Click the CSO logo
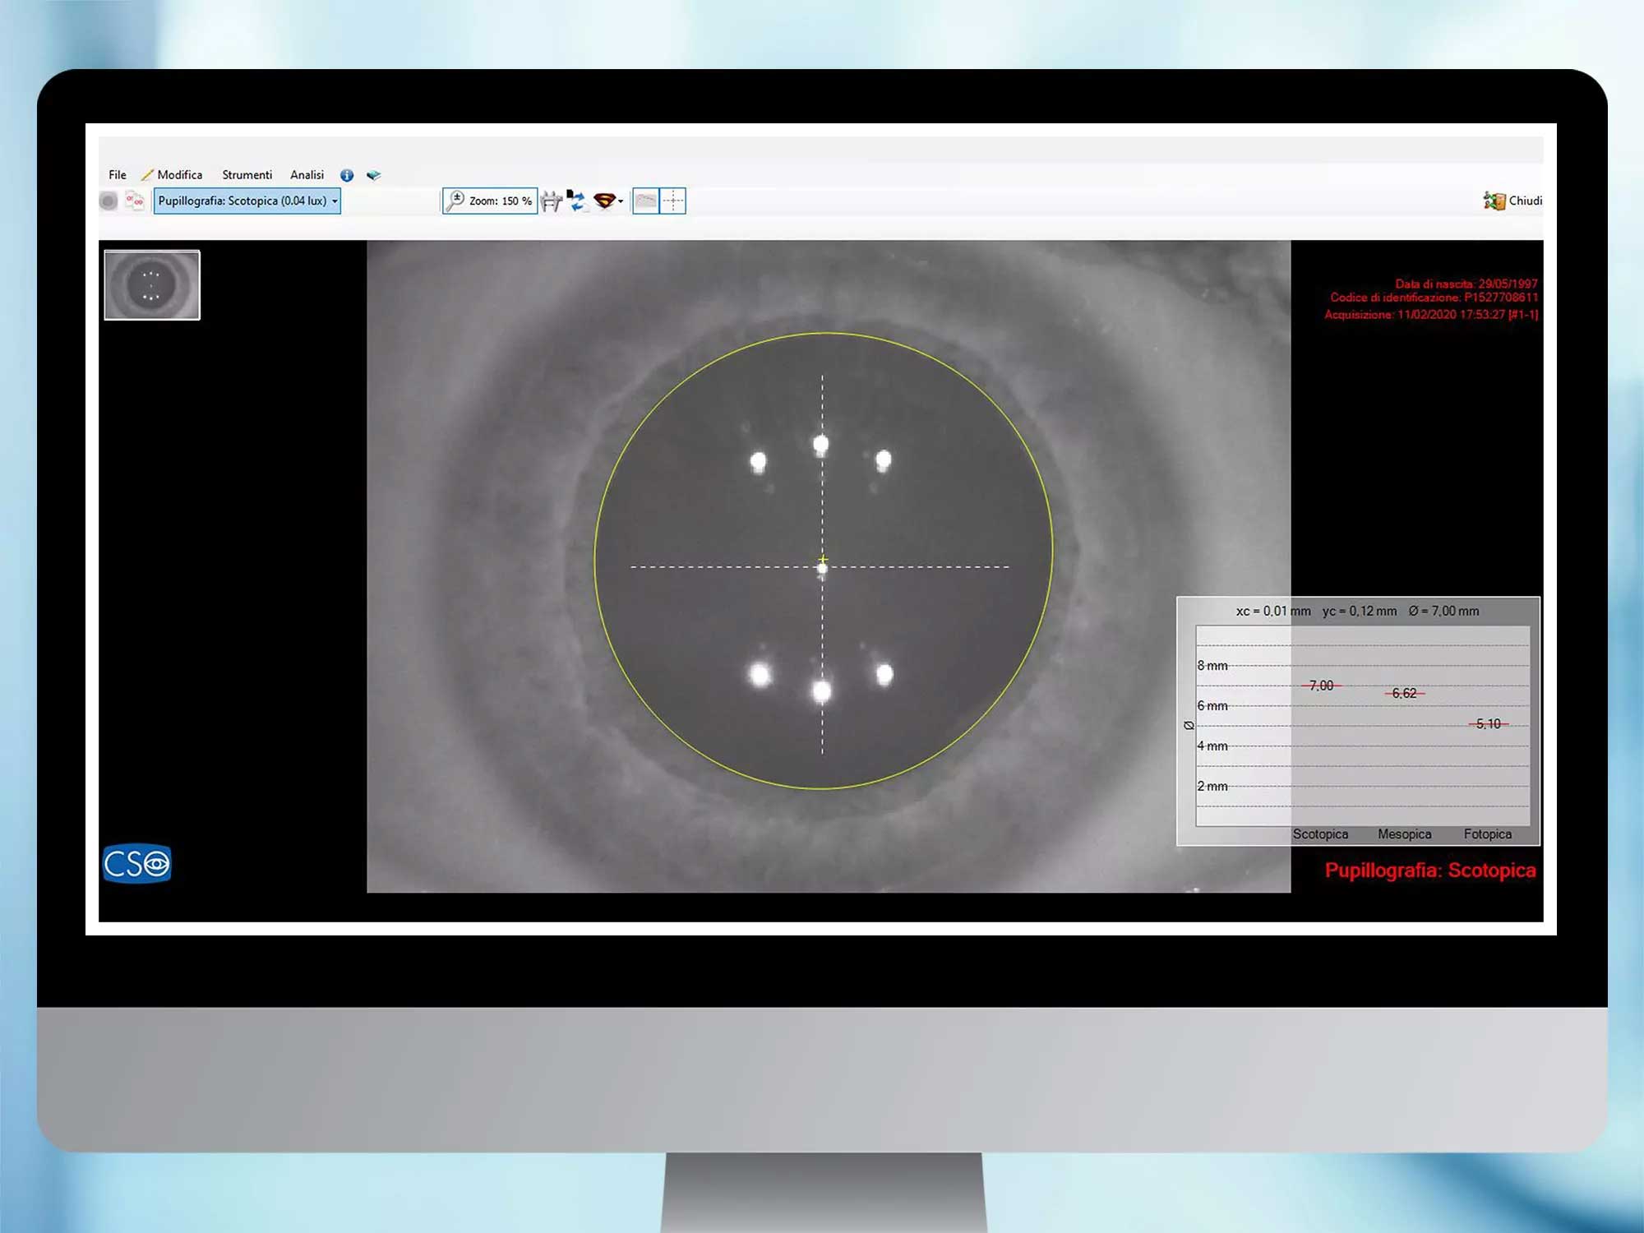The image size is (1644, 1233). click(137, 863)
